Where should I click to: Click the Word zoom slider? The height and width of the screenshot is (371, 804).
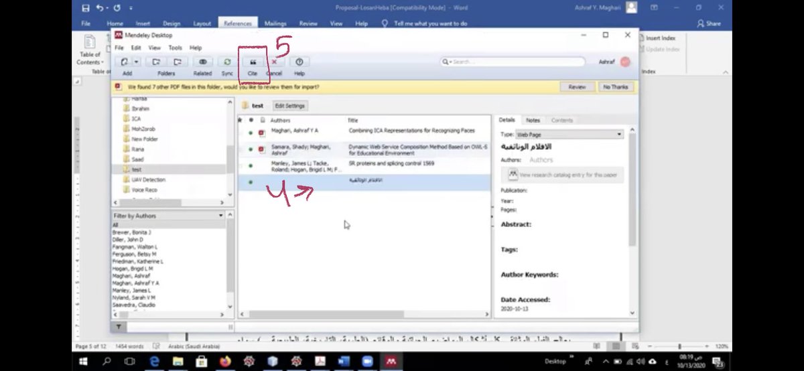(x=680, y=346)
